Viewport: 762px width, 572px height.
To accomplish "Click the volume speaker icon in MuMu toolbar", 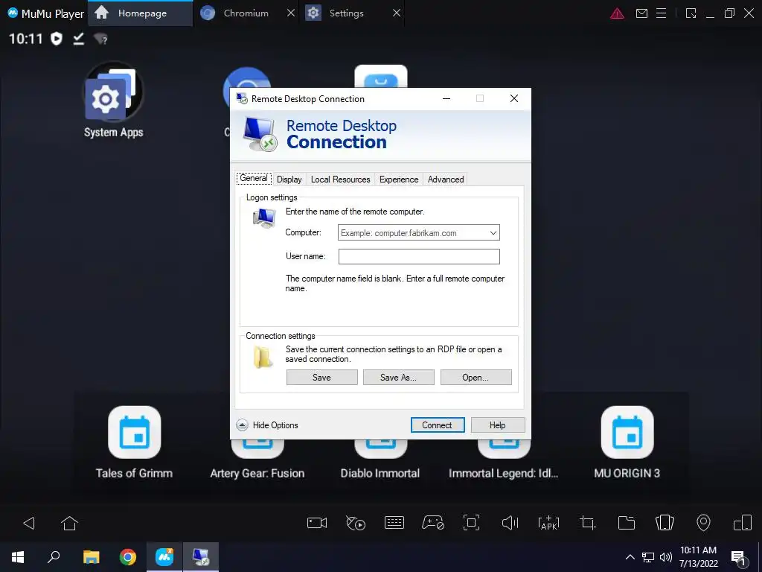I will 510,523.
